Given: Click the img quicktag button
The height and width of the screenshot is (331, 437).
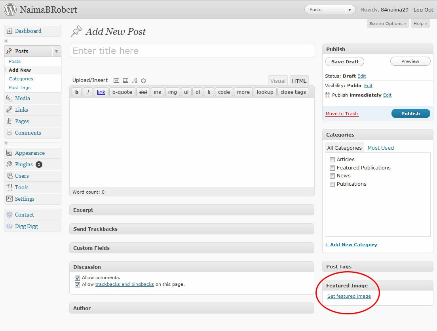Looking at the screenshot, I should coord(173,92).
